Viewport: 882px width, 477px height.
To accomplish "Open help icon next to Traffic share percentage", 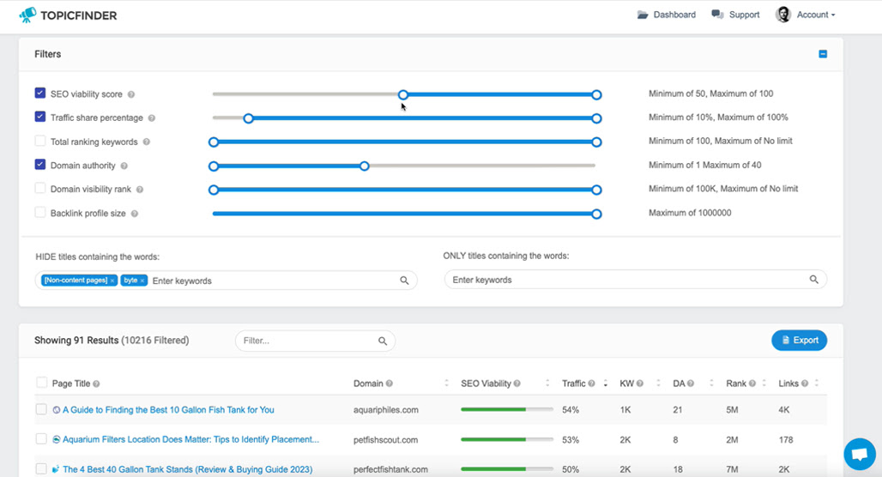I will tap(151, 118).
